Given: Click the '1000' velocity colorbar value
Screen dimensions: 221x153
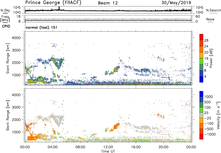Looking at the screenshot, I should [x=209, y=97].
